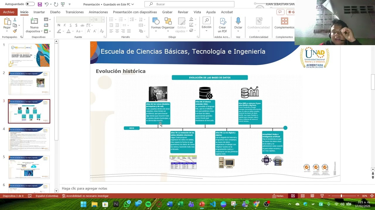Viewport: 375px width, 210px height.
Task: Click Crear un PDF in Adobe Acrobat group
Action: click(x=222, y=25)
